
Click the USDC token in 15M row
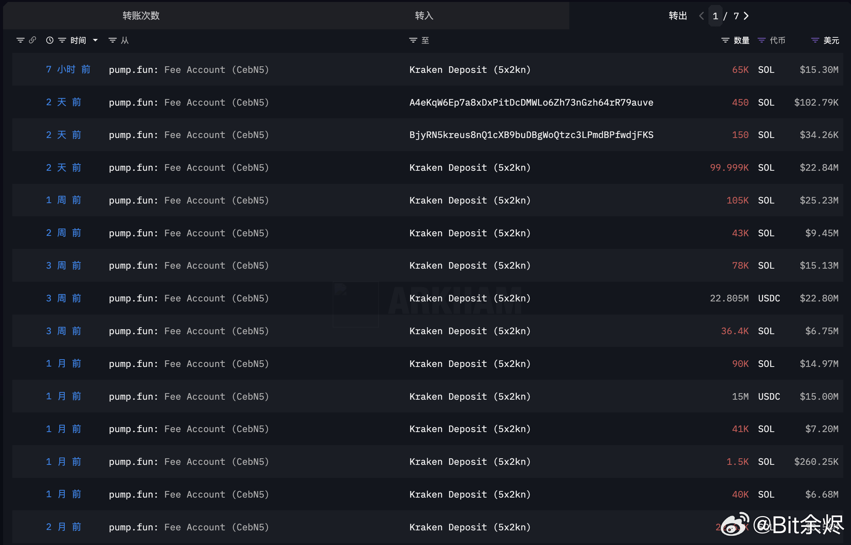769,397
